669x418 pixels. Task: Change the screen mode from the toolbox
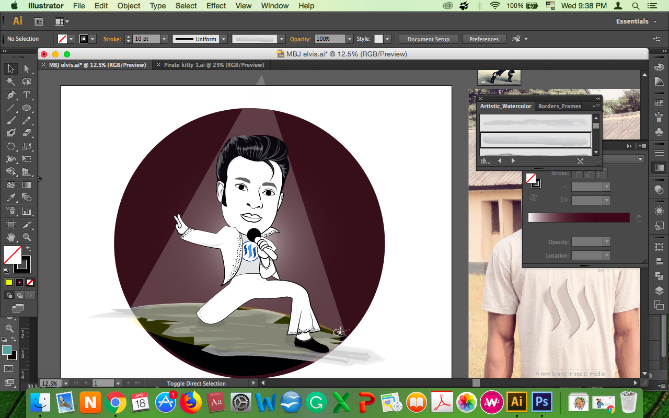[18, 308]
